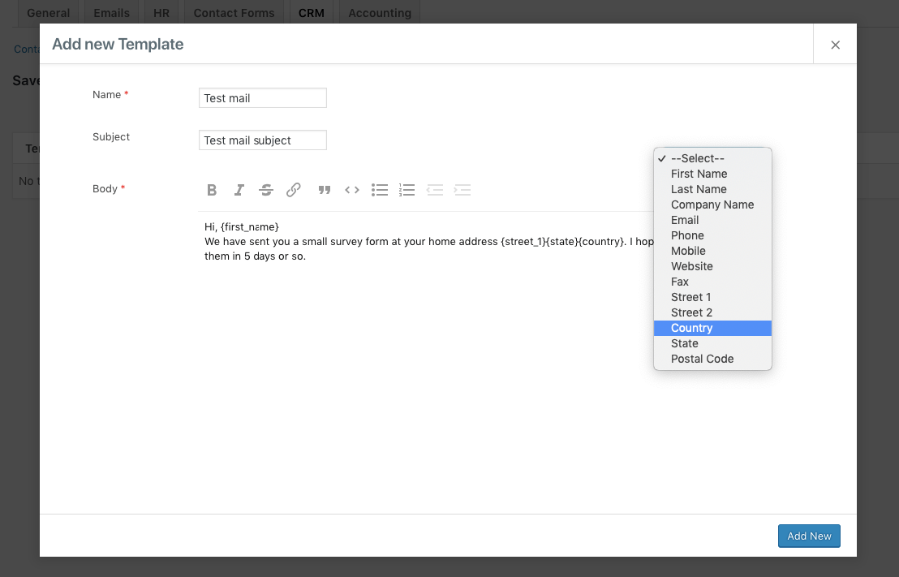Apply bold formatting in the Body editor
The width and height of the screenshot is (899, 577).
coord(212,190)
